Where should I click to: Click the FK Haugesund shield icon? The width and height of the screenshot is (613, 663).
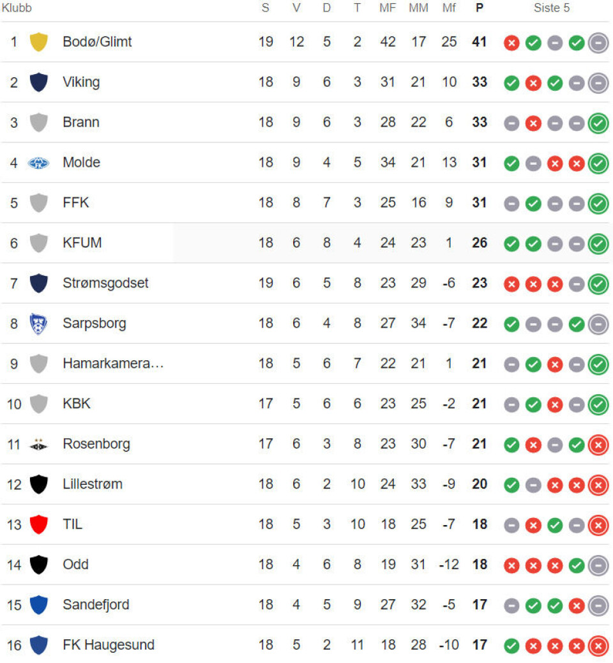[39, 645]
